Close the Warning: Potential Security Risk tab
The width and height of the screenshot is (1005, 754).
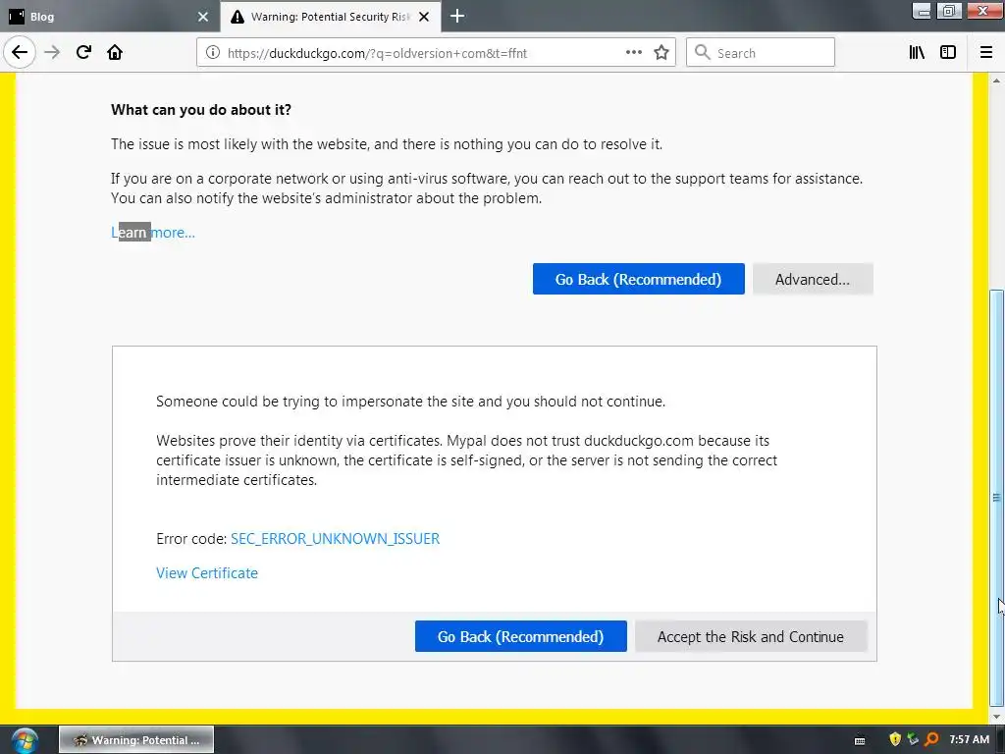coord(424,17)
